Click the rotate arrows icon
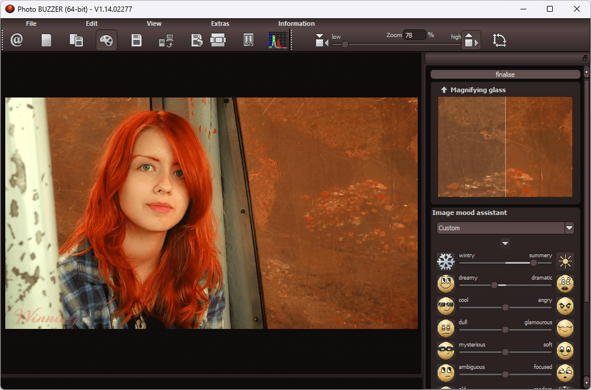Viewport: 591px width, 390px height. click(x=499, y=40)
